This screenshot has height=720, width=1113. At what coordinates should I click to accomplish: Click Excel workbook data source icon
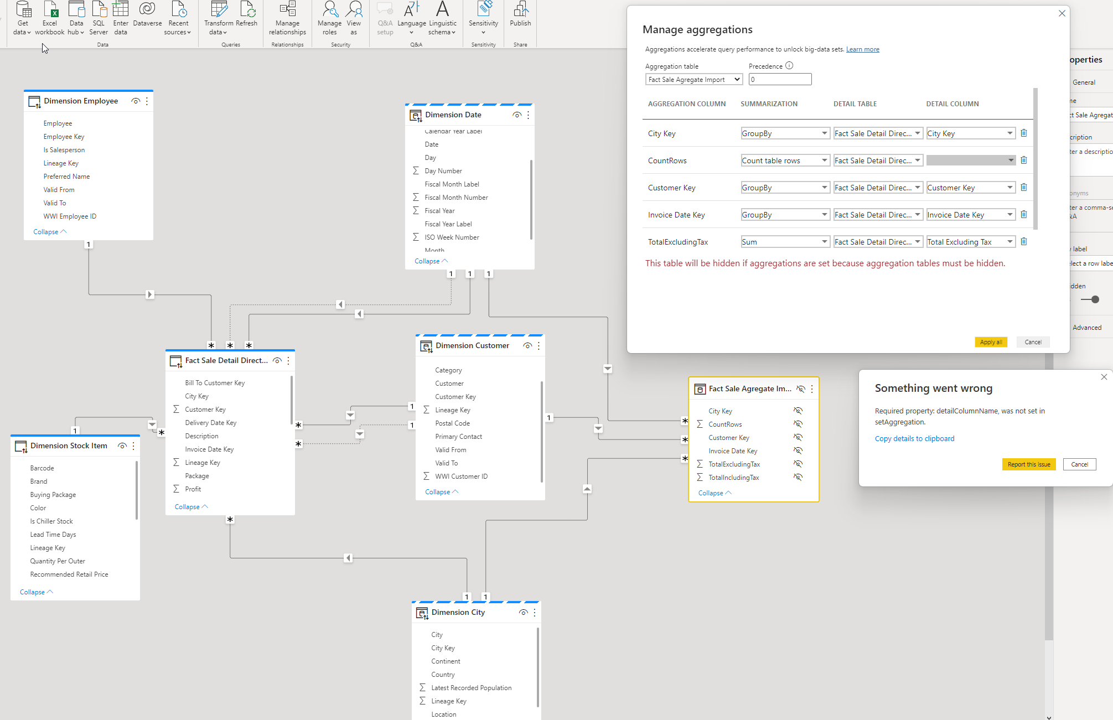(x=50, y=18)
